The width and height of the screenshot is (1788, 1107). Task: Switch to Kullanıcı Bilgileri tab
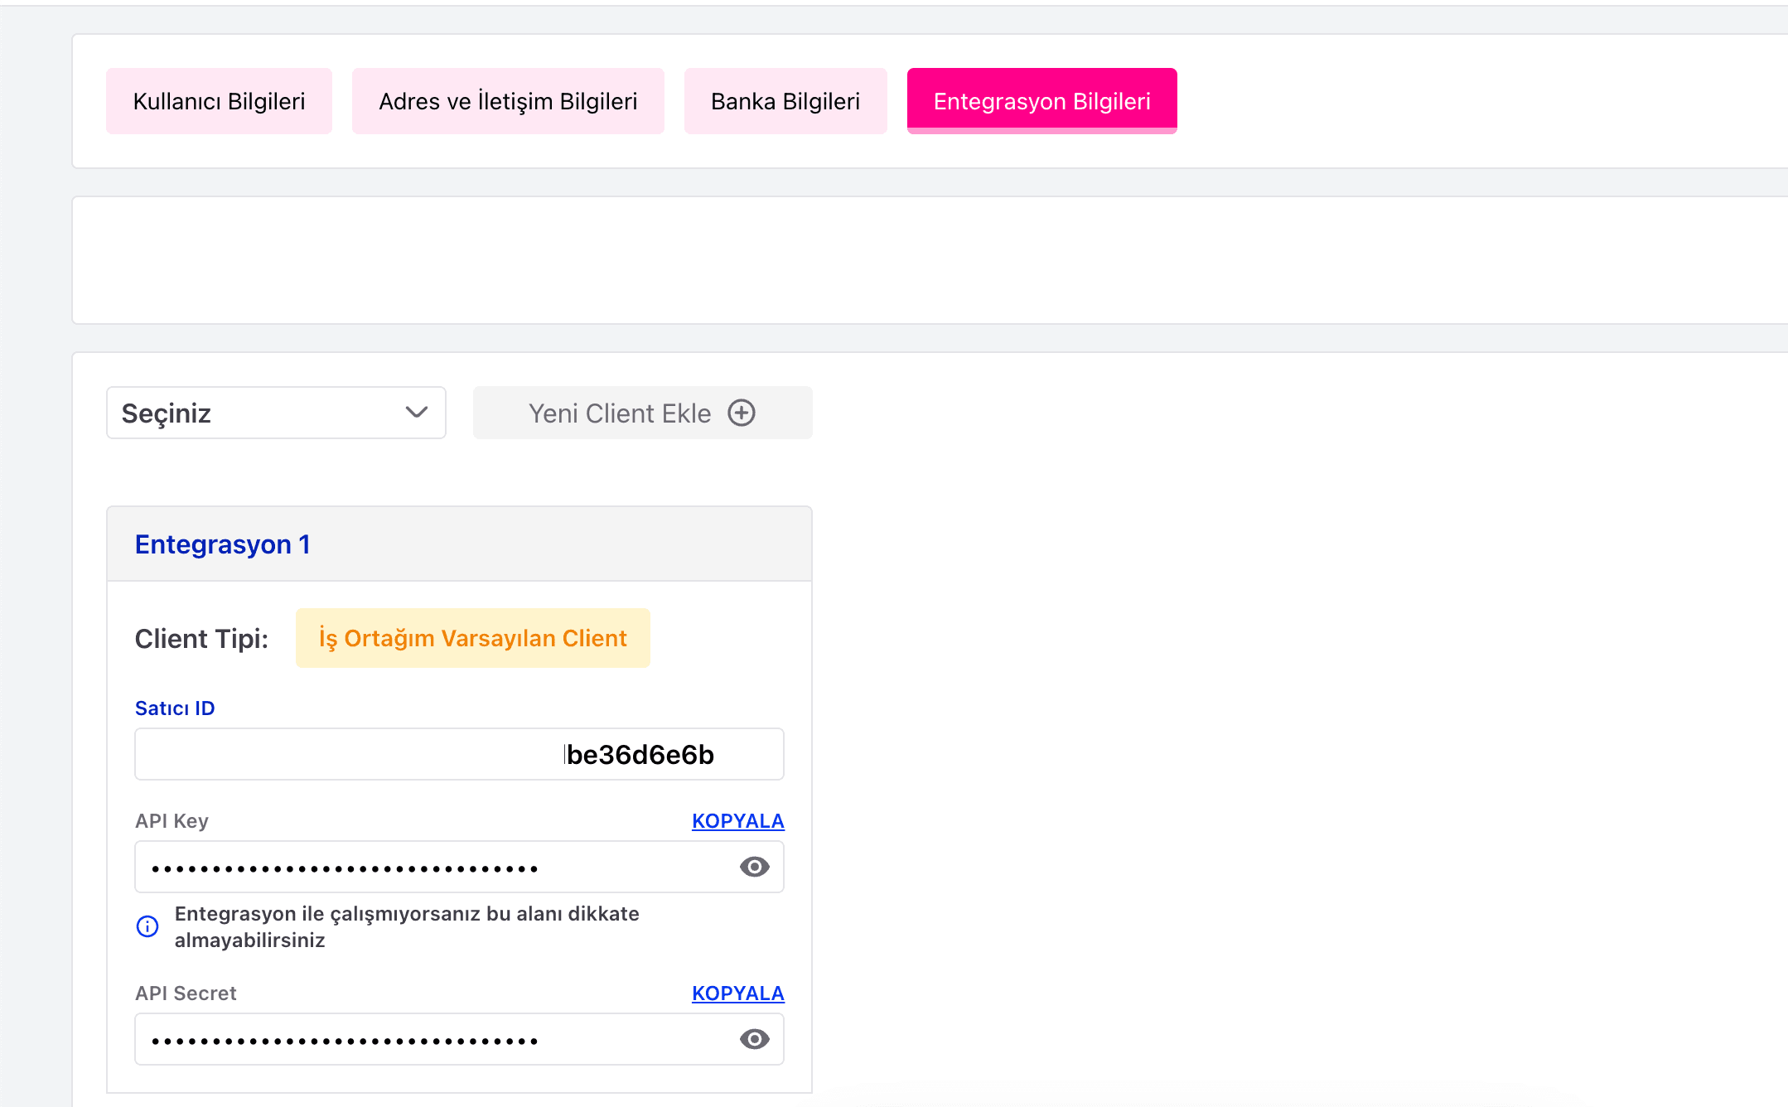219,101
